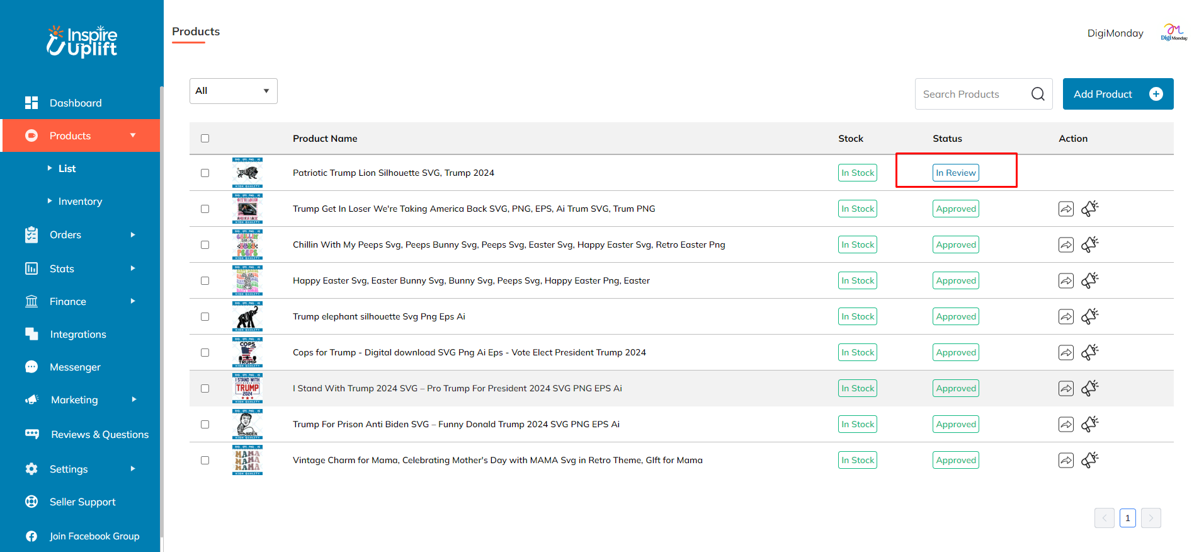1199x552 pixels.
Task: Open Inventory under Products
Action: point(80,201)
